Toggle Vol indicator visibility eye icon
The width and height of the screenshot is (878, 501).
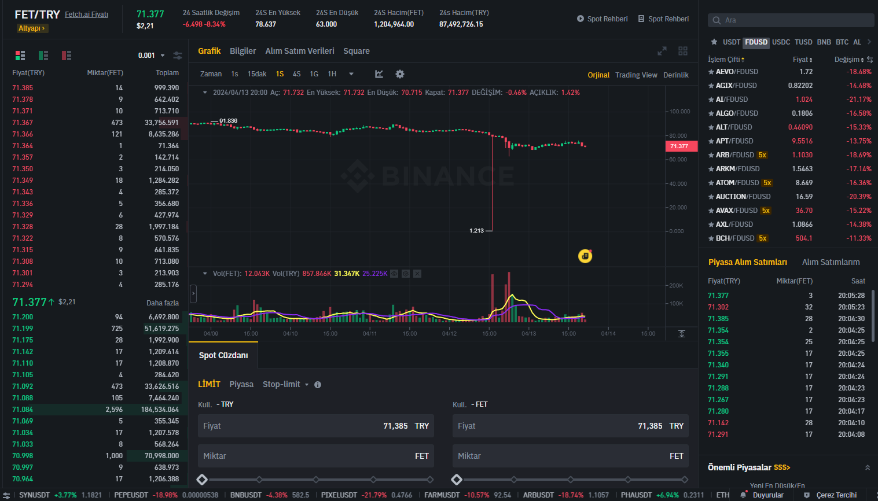(x=394, y=274)
